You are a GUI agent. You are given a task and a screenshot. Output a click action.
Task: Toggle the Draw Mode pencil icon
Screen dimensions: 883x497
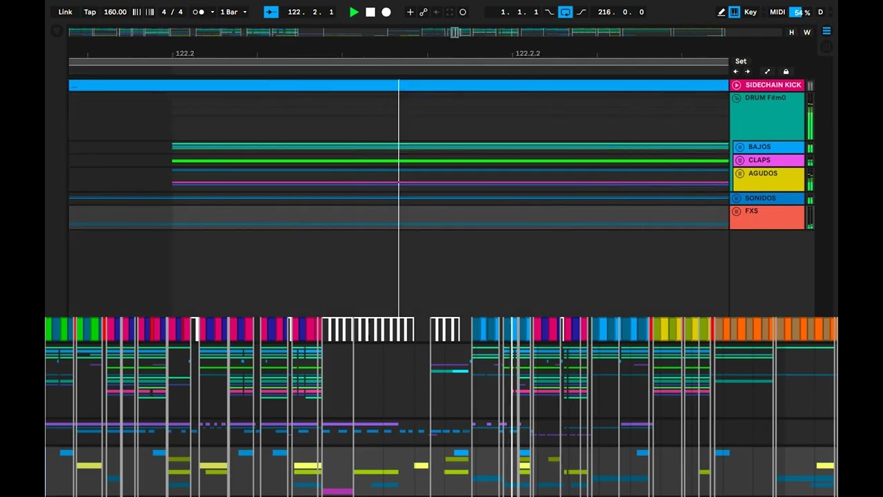pyautogui.click(x=722, y=12)
